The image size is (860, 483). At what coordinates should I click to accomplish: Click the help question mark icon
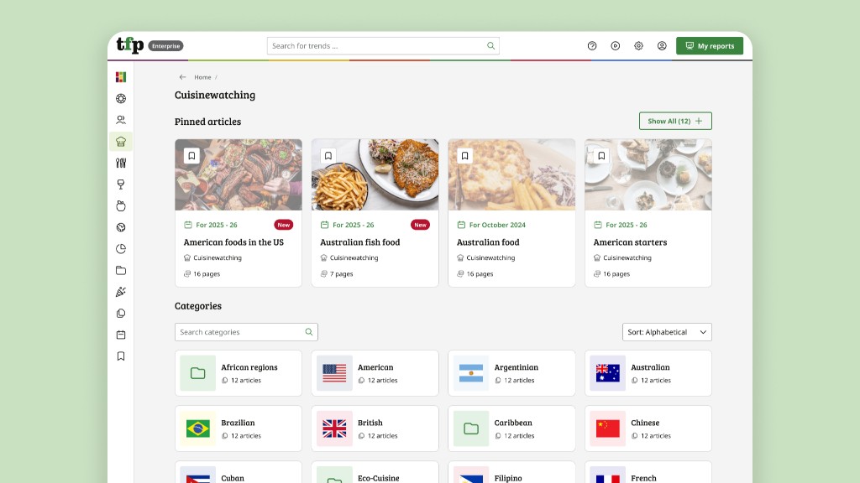click(592, 46)
